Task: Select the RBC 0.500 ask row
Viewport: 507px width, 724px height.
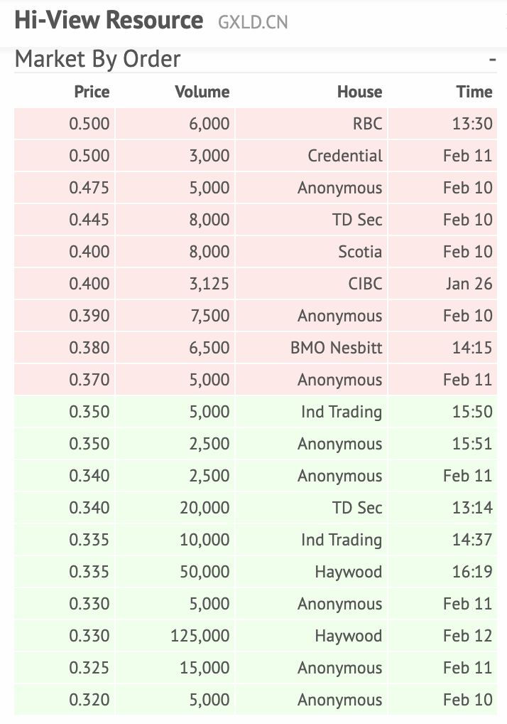Action: (256, 124)
